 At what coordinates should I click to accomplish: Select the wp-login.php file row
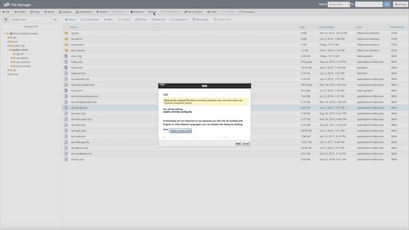click(236, 130)
